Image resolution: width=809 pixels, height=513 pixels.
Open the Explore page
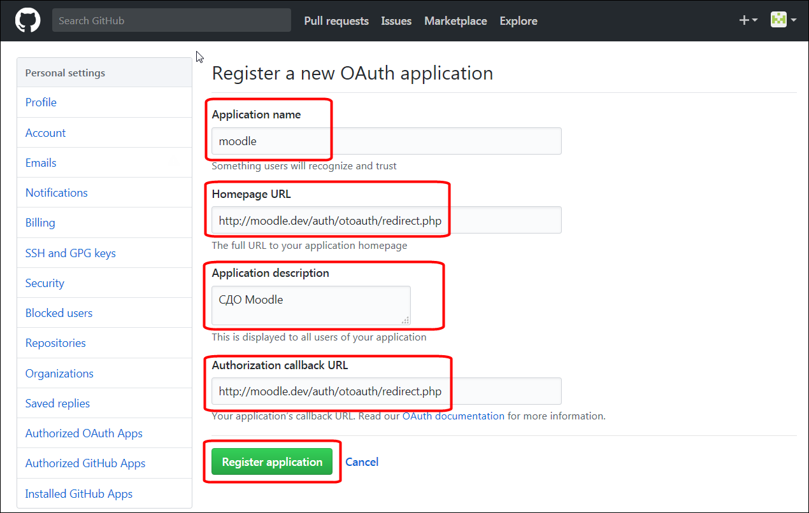tap(519, 21)
